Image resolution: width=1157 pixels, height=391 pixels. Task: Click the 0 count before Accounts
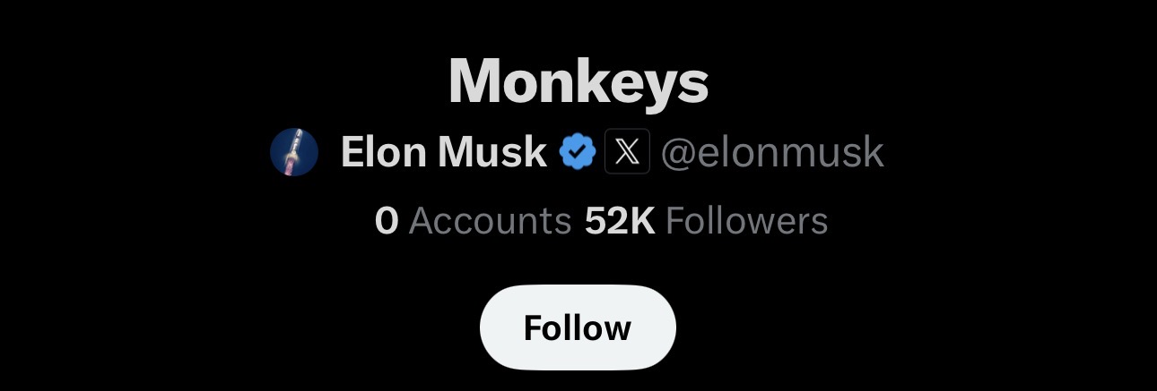pyautogui.click(x=387, y=221)
